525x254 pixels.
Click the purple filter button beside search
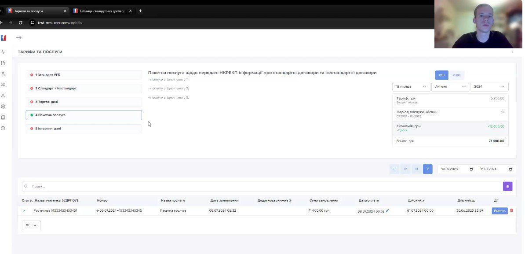pyautogui.click(x=507, y=186)
